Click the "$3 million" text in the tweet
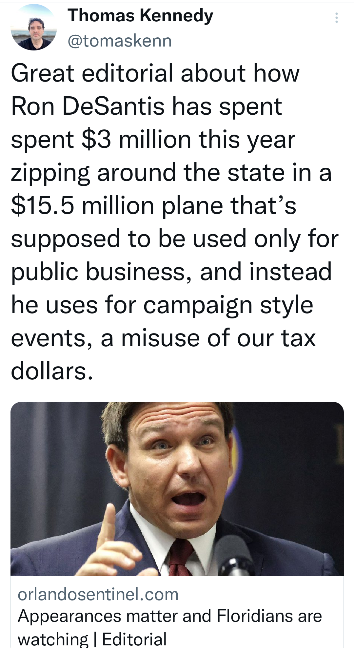This screenshot has height=648, width=354. pyautogui.click(x=136, y=140)
